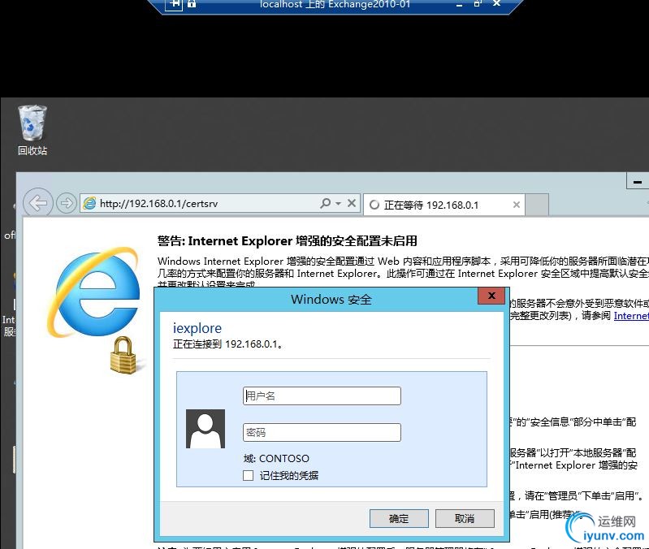Click the large Internet Explorer logo
This screenshot has width=649, height=549.
94,292
